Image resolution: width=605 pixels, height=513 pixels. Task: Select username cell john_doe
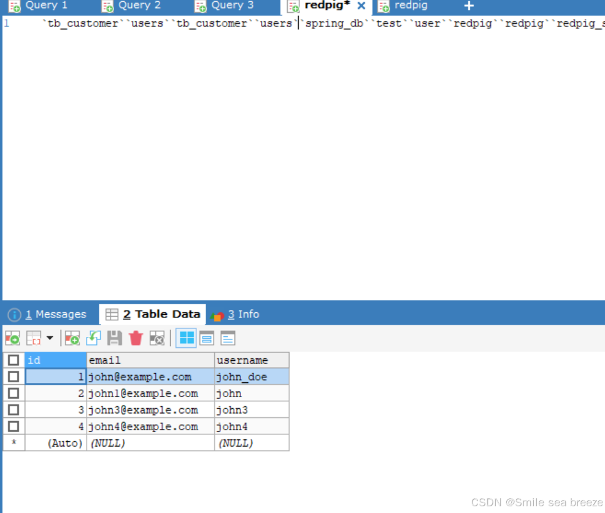point(252,377)
